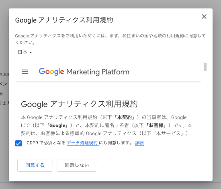Image resolution: width=221 pixels, height=189 pixels.
Task: Click the Marketing Platform header text
Action: click(98, 72)
